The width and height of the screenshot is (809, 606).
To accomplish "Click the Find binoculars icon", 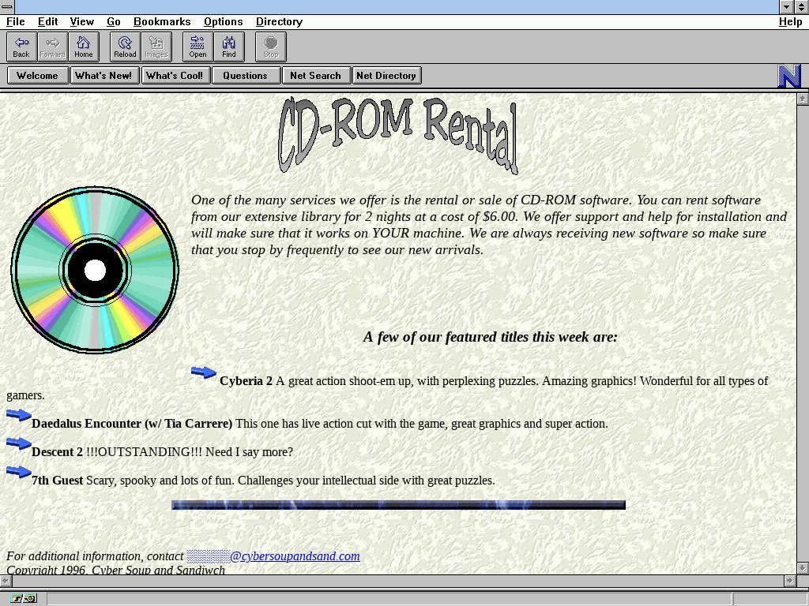I will (x=228, y=47).
